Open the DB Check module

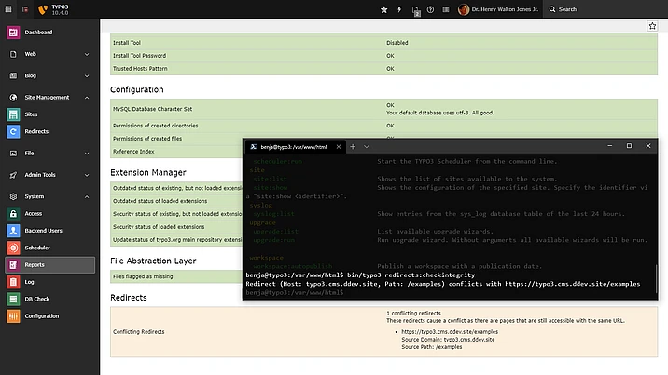(x=37, y=299)
